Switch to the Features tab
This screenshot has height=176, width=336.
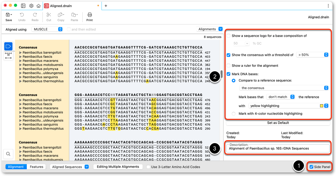[37, 167]
